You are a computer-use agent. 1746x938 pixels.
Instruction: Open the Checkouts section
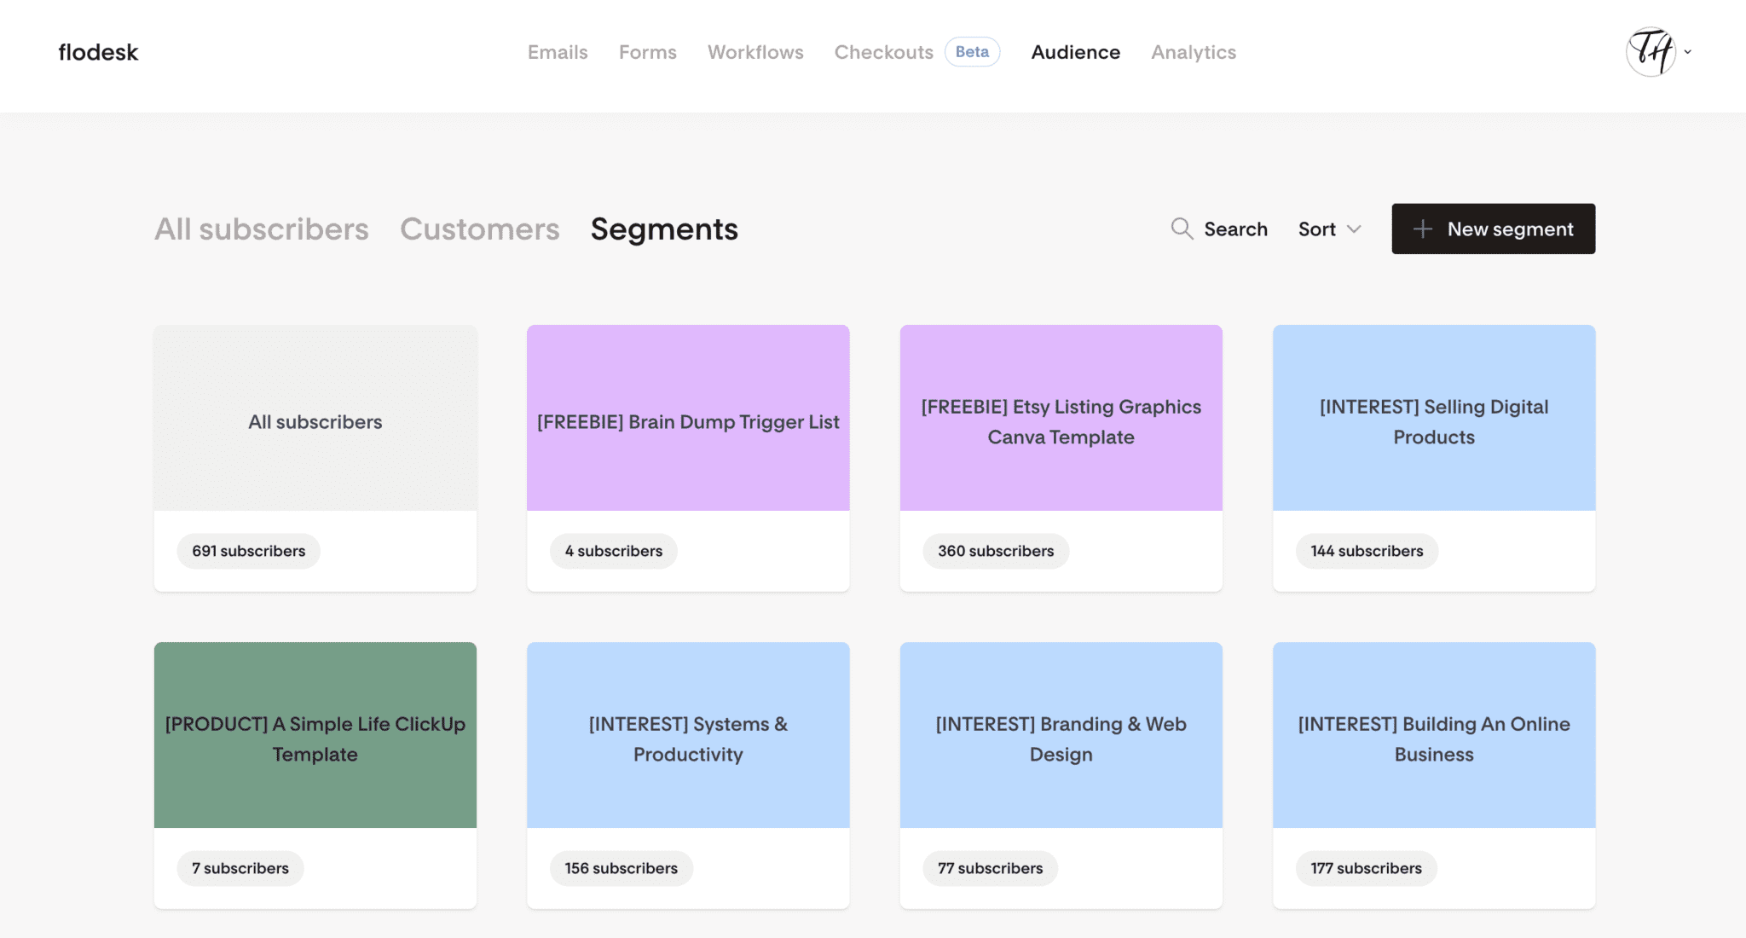(x=883, y=52)
